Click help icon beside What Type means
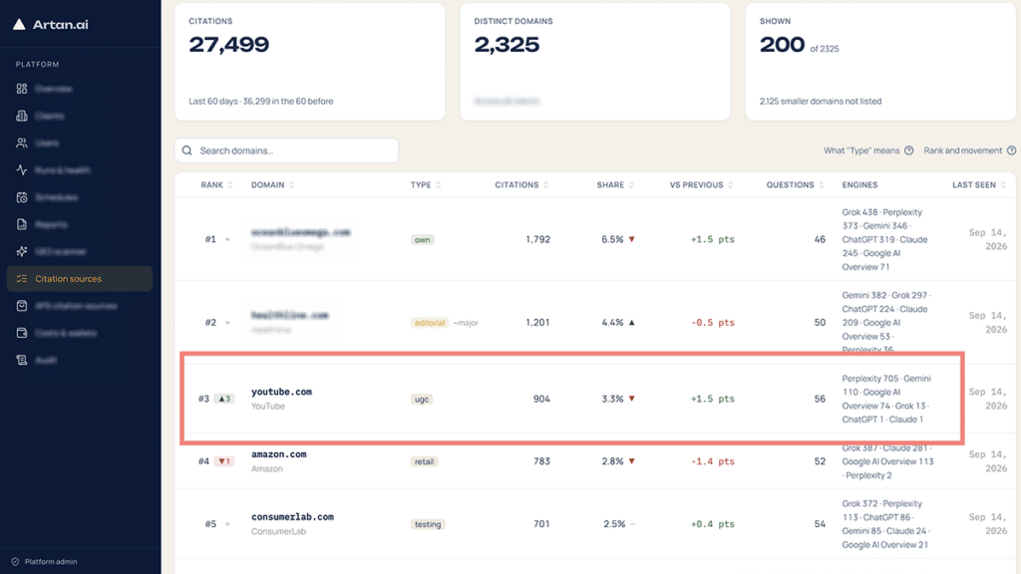This screenshot has width=1021, height=574. [909, 150]
